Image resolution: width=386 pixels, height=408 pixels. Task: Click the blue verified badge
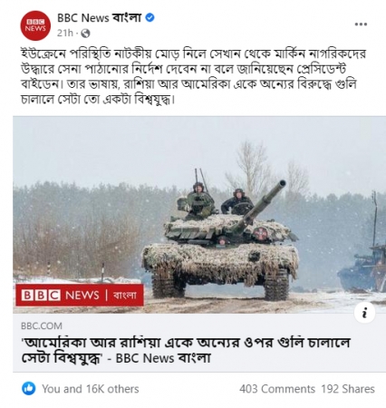150,18
